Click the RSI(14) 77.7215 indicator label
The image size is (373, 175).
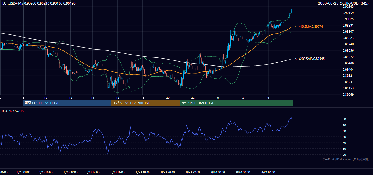13,111
